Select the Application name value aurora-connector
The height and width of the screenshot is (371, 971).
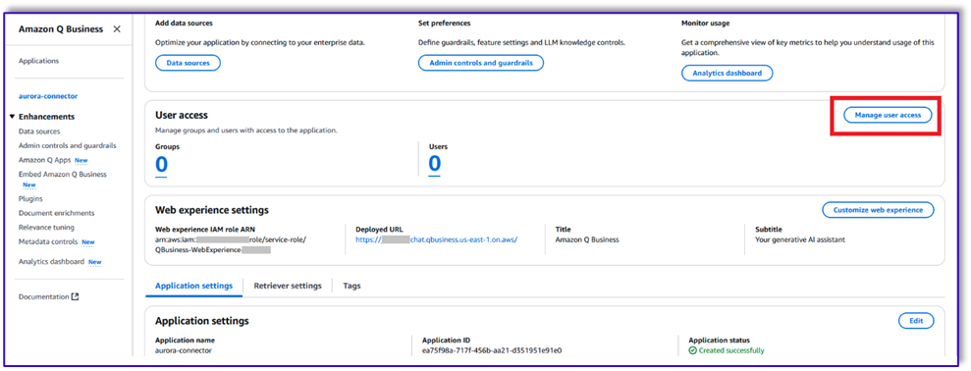pyautogui.click(x=184, y=350)
